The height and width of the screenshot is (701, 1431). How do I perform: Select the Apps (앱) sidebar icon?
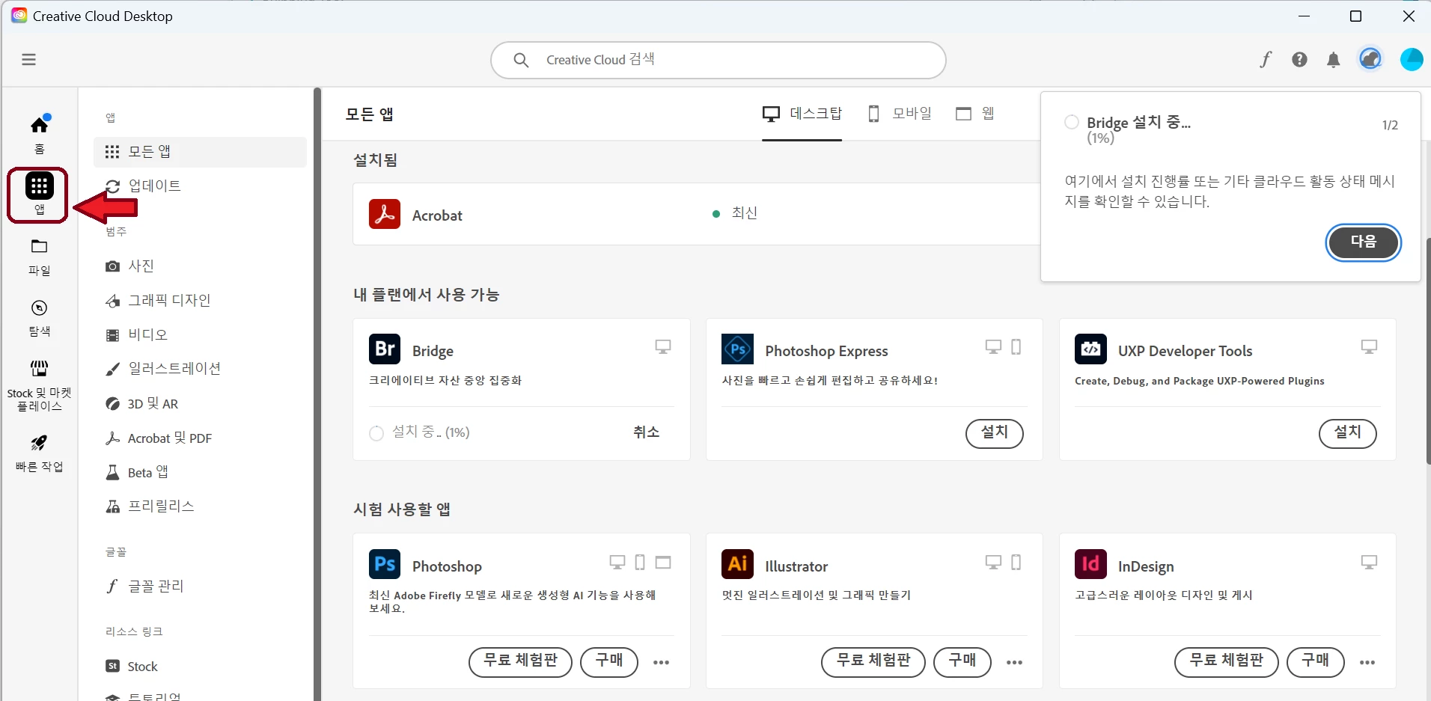[x=39, y=195]
